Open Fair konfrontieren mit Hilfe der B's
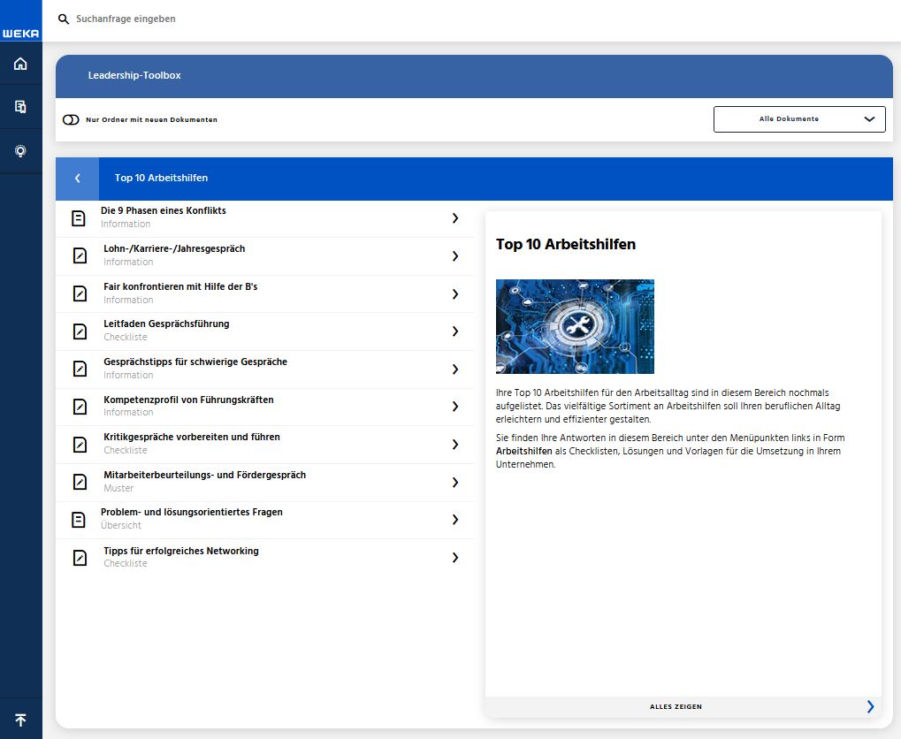Image resolution: width=901 pixels, height=739 pixels. click(180, 287)
